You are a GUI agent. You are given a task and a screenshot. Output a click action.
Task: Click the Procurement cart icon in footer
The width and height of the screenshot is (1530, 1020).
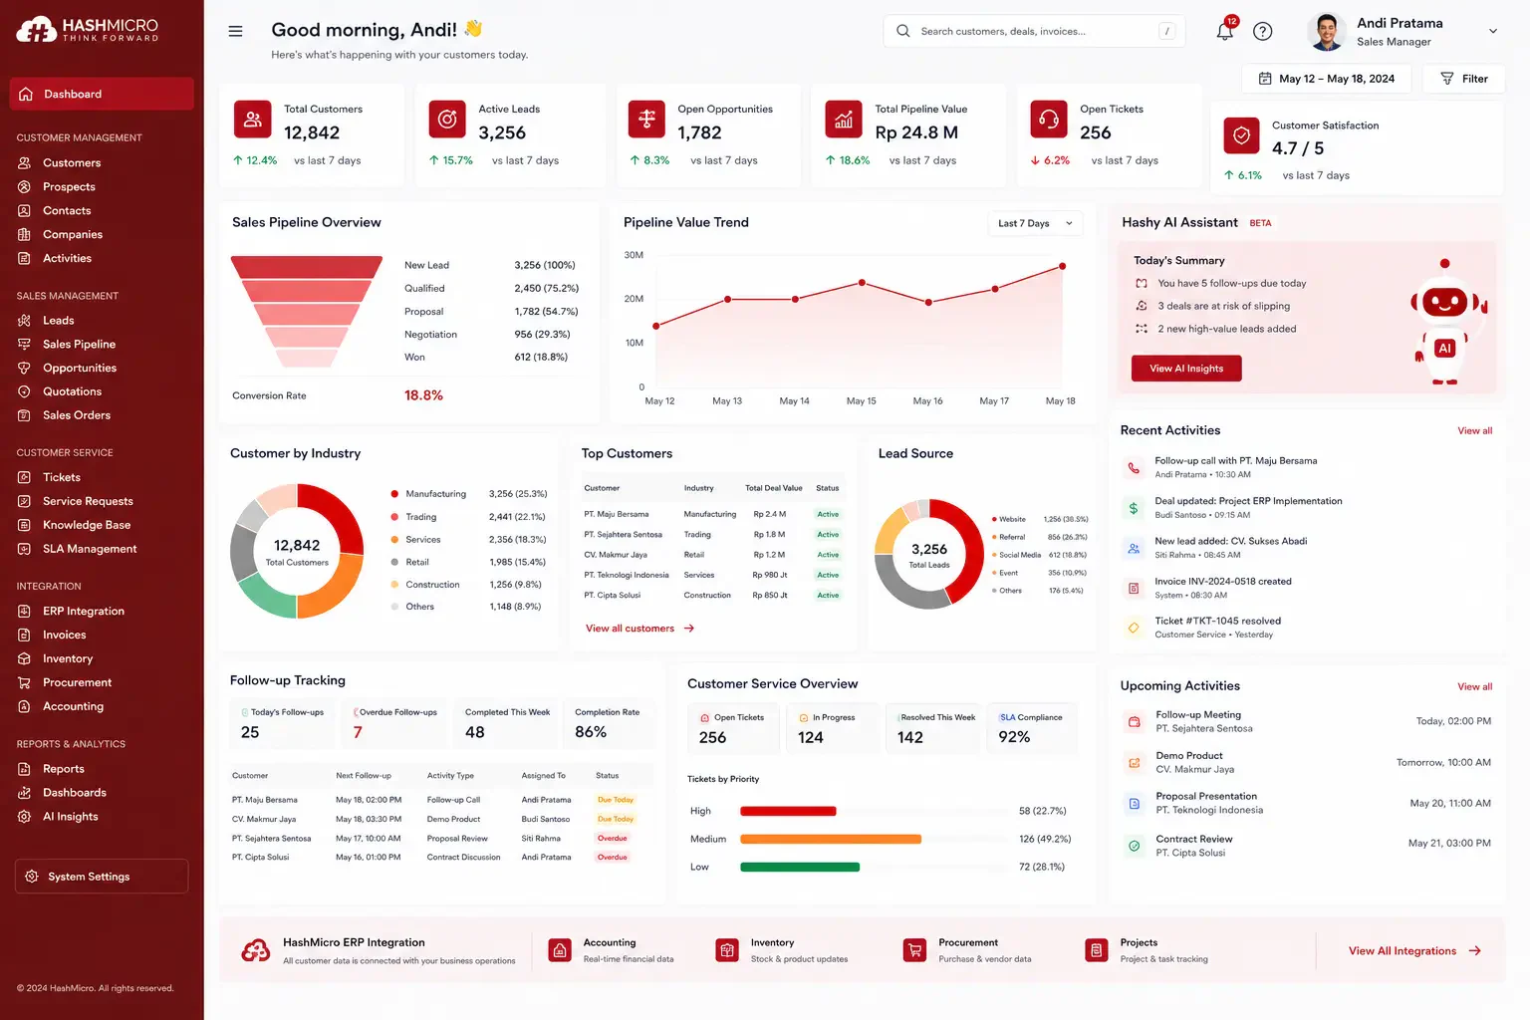coord(914,950)
